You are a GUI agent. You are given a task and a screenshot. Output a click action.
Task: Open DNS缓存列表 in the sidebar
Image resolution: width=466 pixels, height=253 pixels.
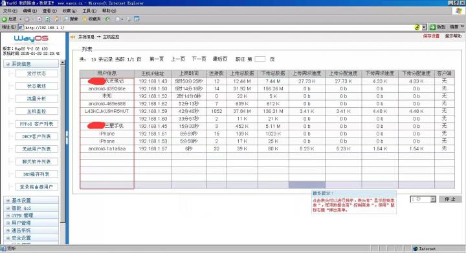(36, 174)
